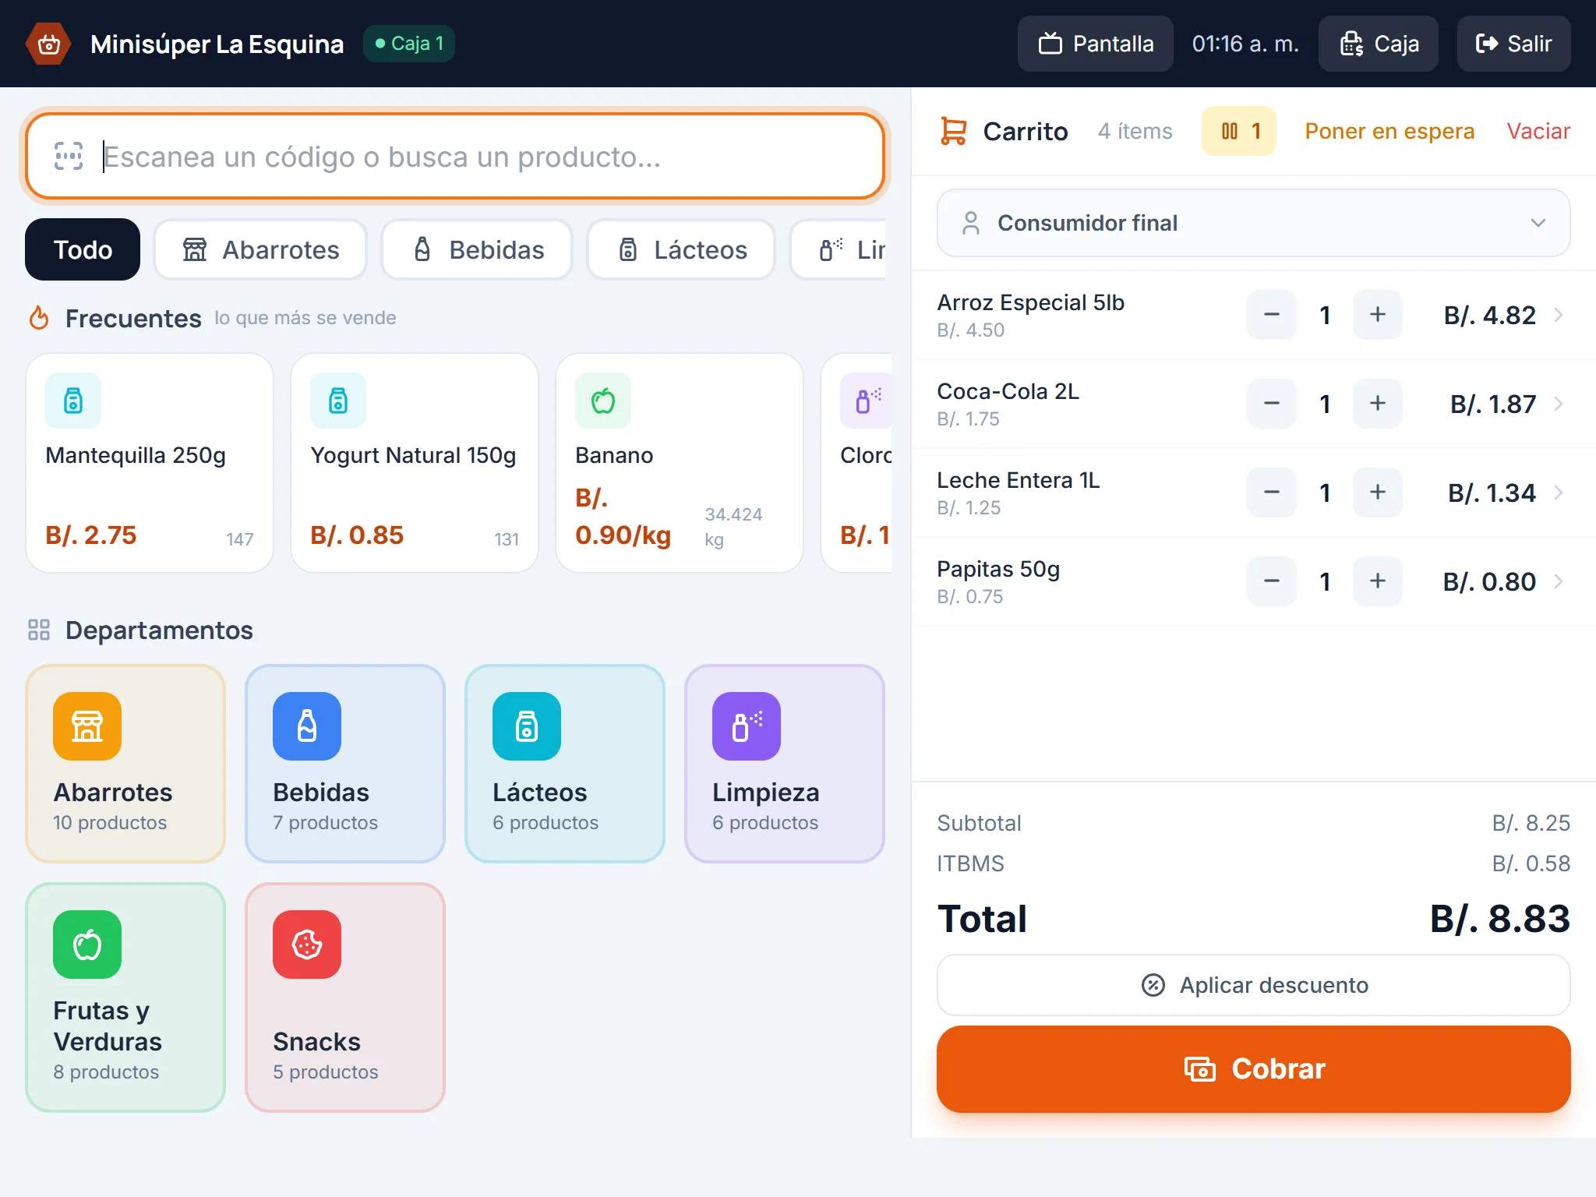The height and width of the screenshot is (1197, 1596).
Task: Click the Departamentos grid icon
Action: tap(39, 630)
